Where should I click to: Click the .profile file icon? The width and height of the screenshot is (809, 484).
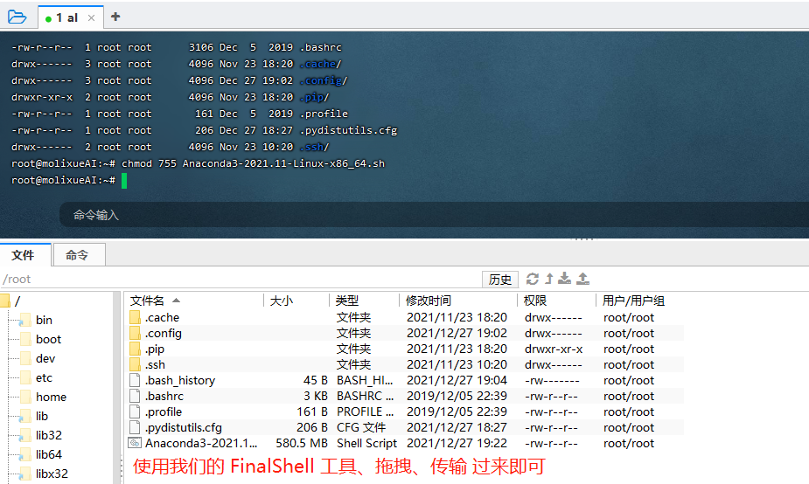(135, 411)
